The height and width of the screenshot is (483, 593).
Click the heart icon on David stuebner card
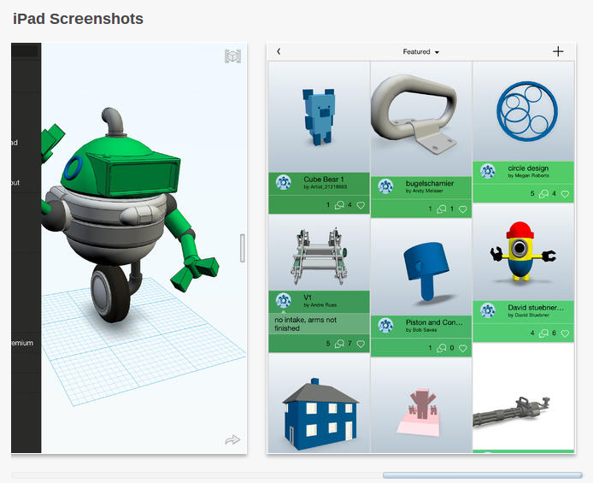pyautogui.click(x=565, y=333)
